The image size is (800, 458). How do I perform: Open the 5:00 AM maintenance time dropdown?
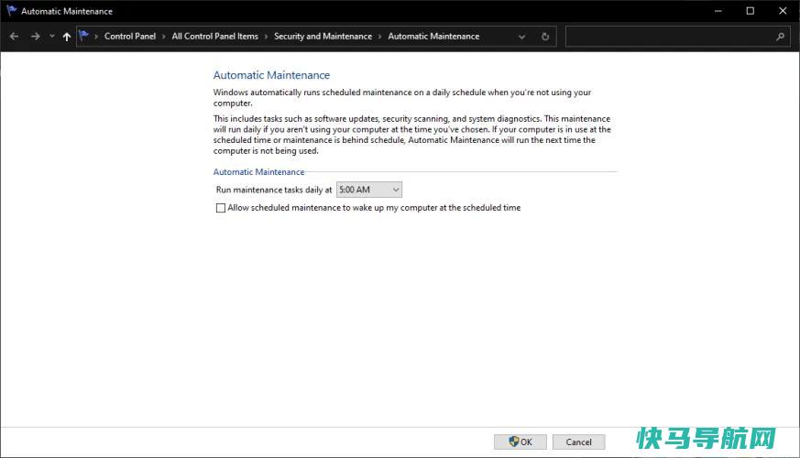pyautogui.click(x=369, y=190)
